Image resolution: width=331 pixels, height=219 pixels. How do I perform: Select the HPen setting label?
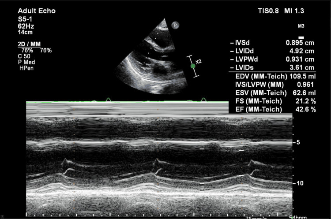(x=26, y=68)
